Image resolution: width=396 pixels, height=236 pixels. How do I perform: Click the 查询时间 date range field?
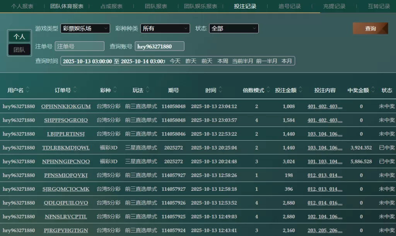coord(113,61)
